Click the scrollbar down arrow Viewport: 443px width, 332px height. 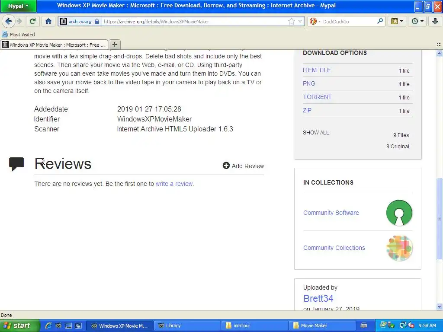coord(439,306)
